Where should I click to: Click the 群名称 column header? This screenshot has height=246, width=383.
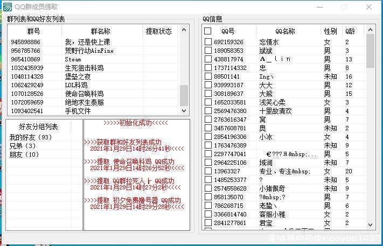click(102, 31)
